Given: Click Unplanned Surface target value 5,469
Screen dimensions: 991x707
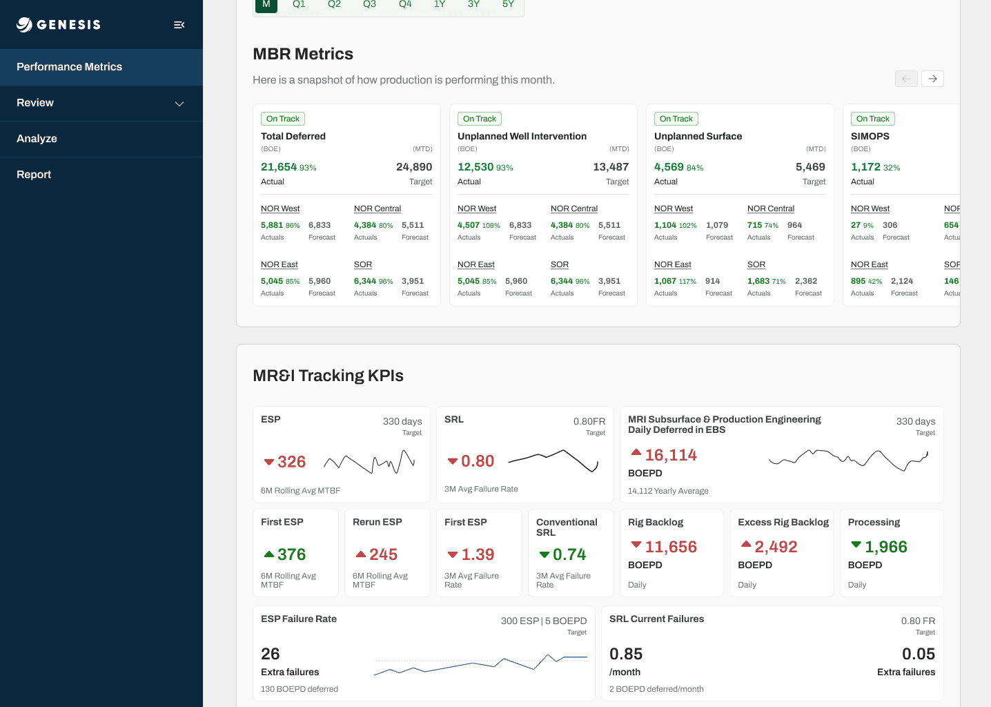Looking at the screenshot, I should point(810,167).
